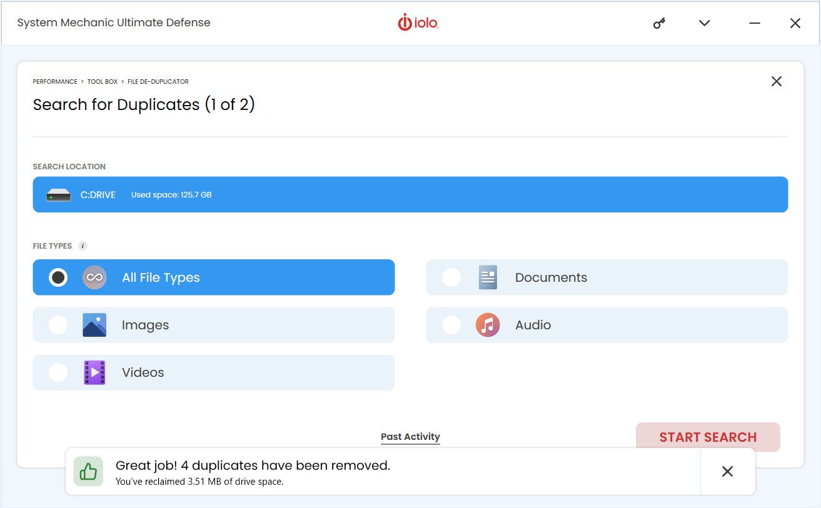The width and height of the screenshot is (821, 508).
Task: Click the 'SEARCH LOCATION' section label
Action: [69, 167]
